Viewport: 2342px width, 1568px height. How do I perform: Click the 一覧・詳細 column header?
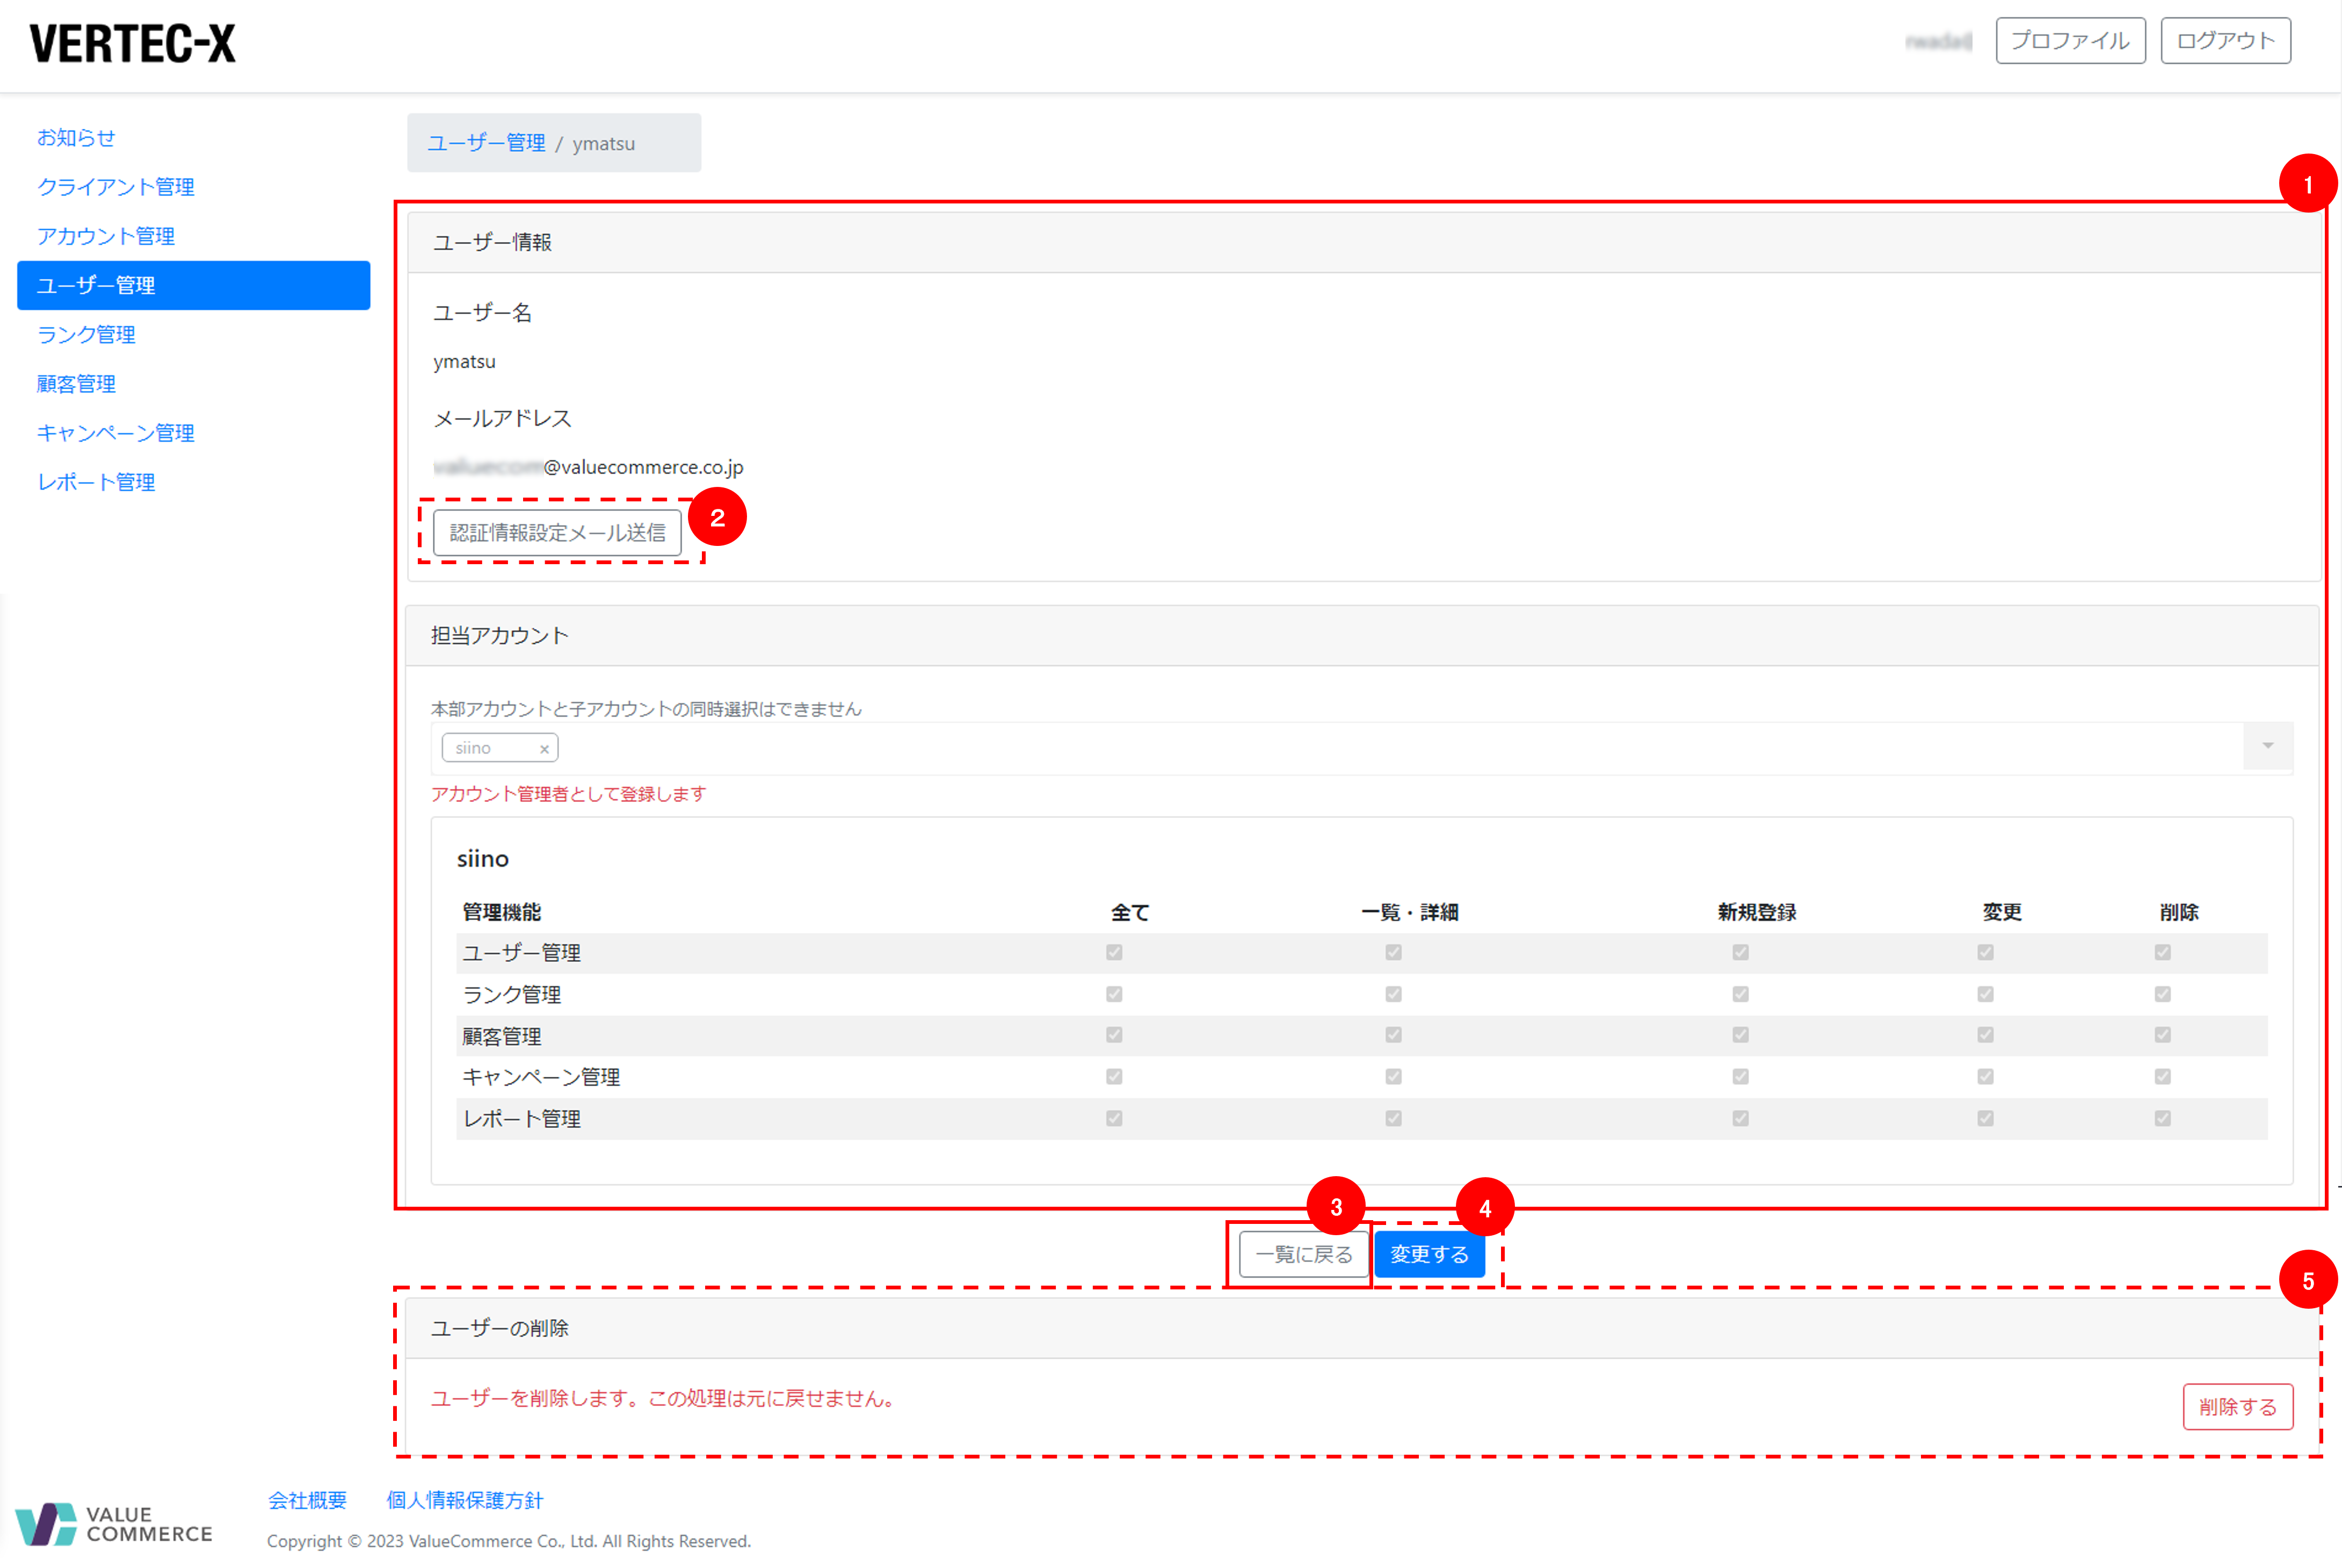[x=1410, y=912]
